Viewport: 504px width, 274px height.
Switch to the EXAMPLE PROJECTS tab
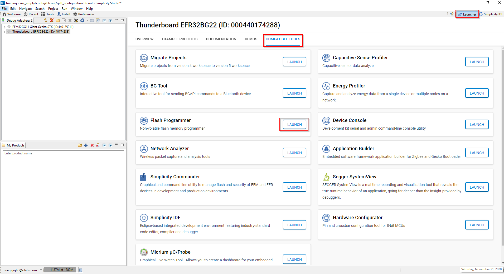[x=180, y=39]
